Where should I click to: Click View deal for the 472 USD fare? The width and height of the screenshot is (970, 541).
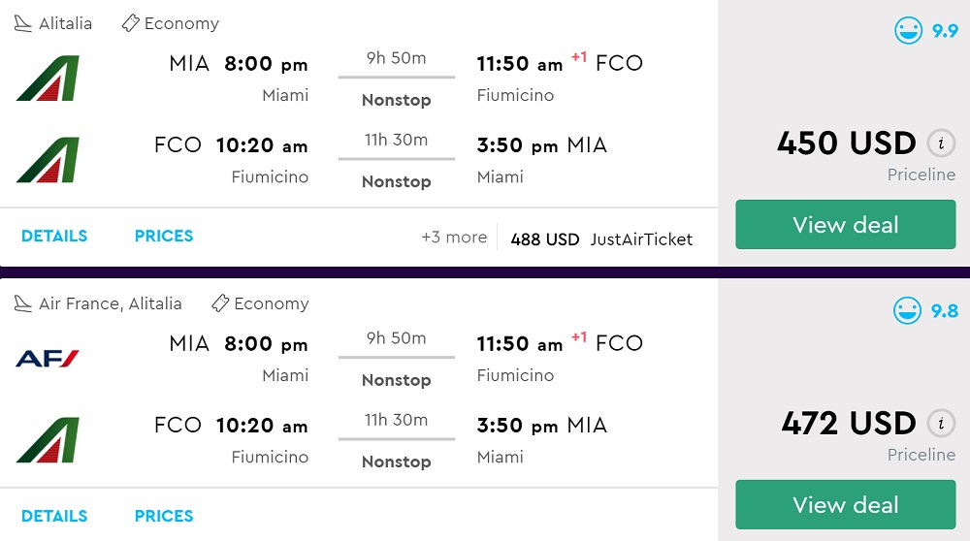[x=845, y=505]
